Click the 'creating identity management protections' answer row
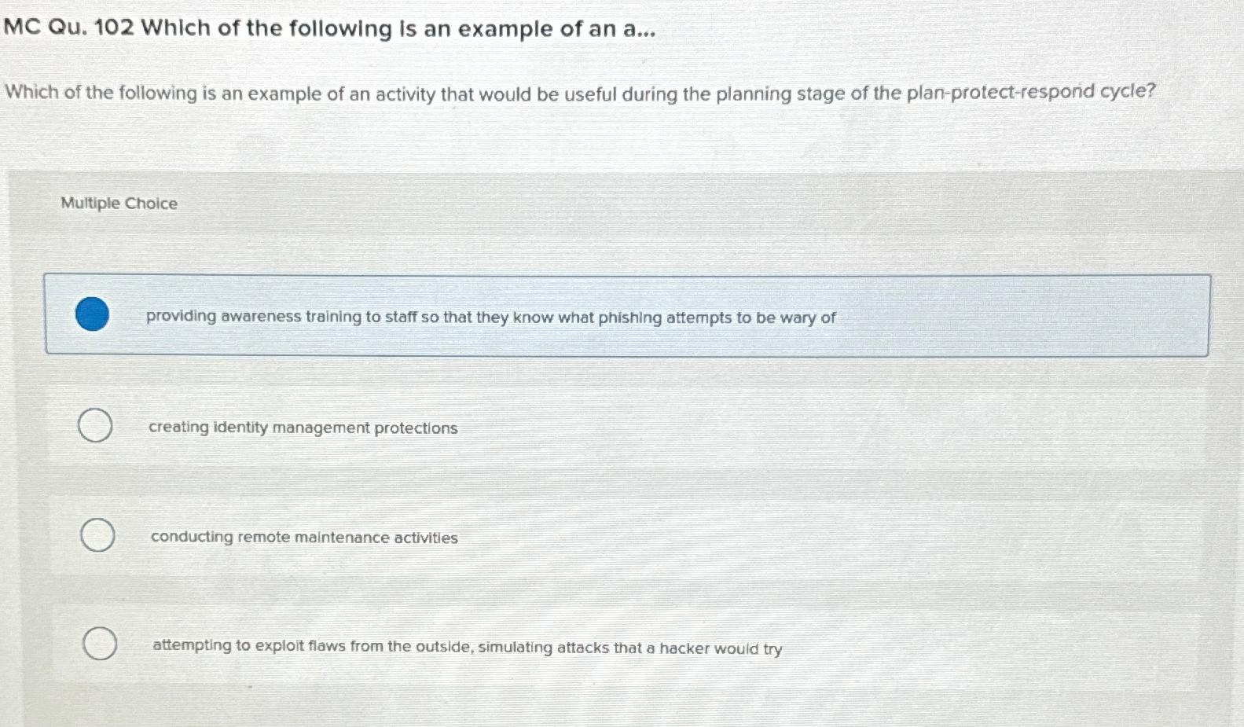 (301, 428)
